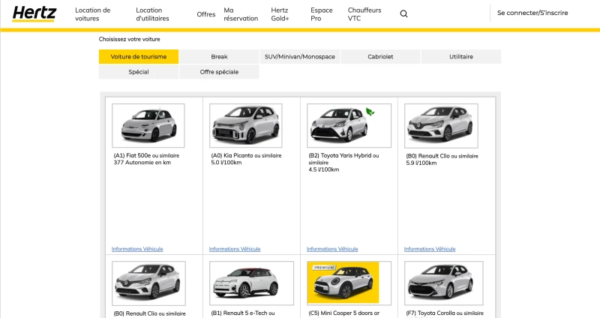Open Hertz Gold+ menu item
Image resolution: width=600 pixels, height=318 pixels.
click(x=280, y=14)
